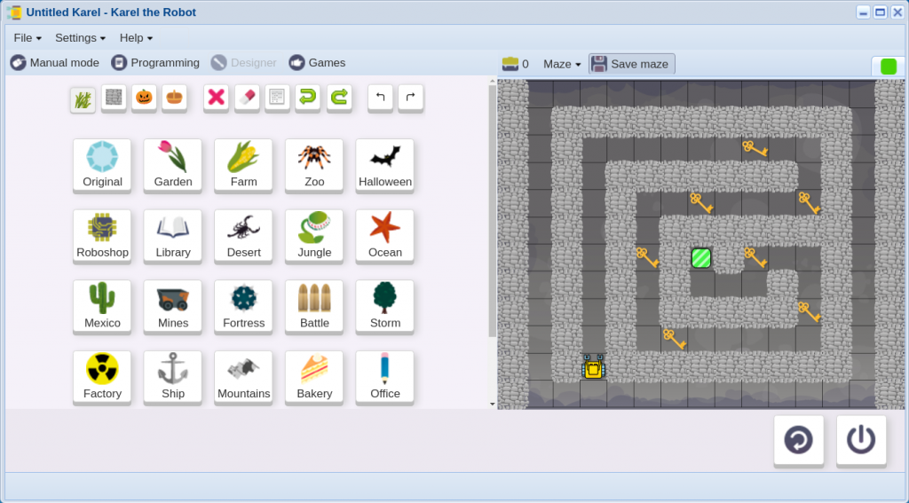Click the turn-left black arrow button
This screenshot has height=503, width=909.
pos(380,98)
